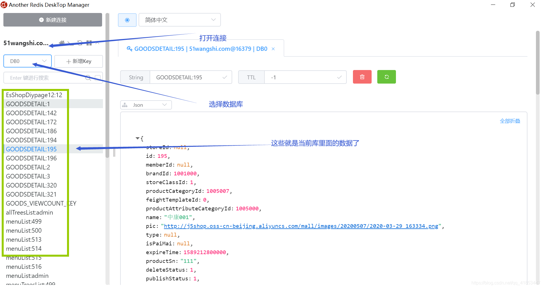This screenshot has height=288, width=543.
Task: Switch to the GOODSDETAIL:195 tab
Action: 201,49
